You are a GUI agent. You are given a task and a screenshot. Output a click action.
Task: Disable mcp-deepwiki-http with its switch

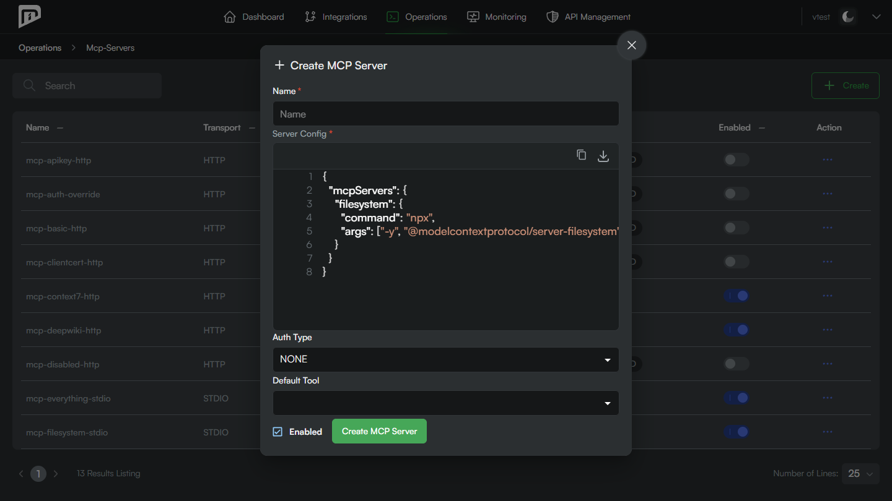[737, 330]
